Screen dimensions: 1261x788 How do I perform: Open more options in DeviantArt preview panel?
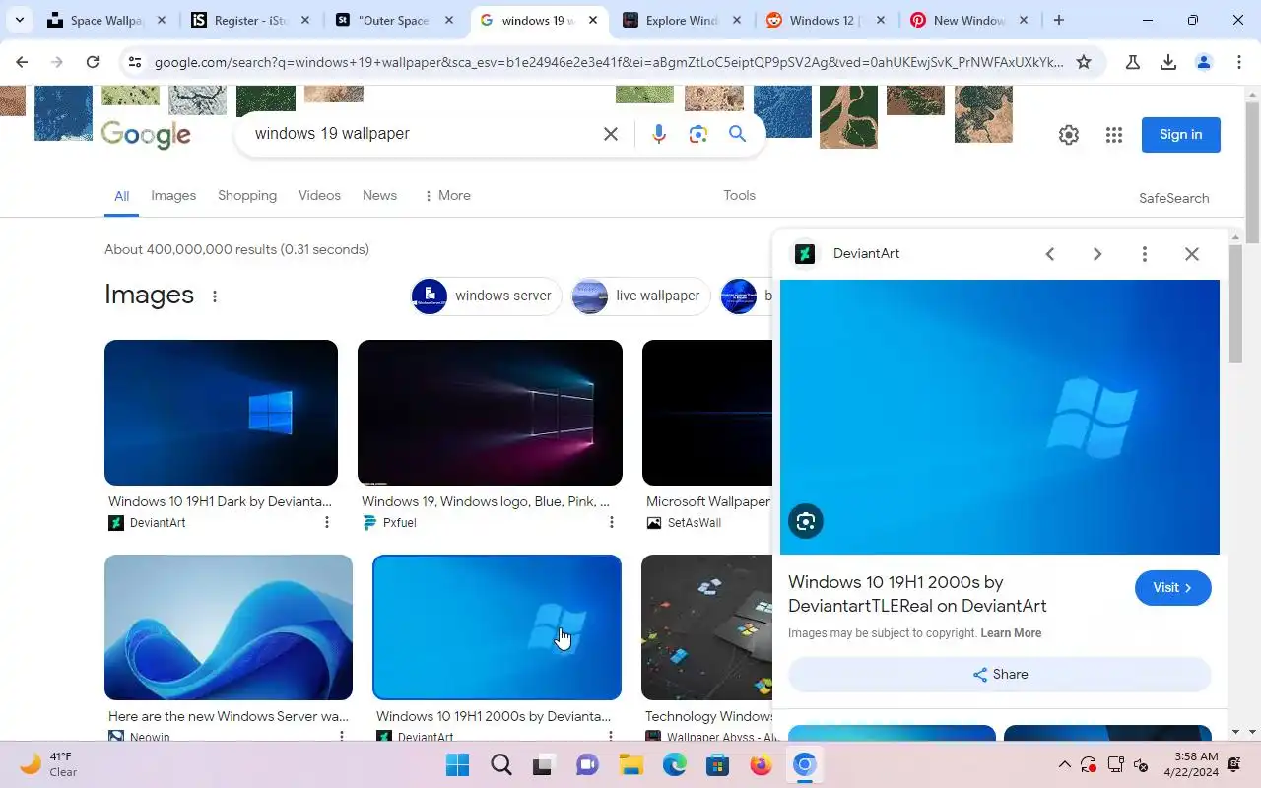(1145, 254)
